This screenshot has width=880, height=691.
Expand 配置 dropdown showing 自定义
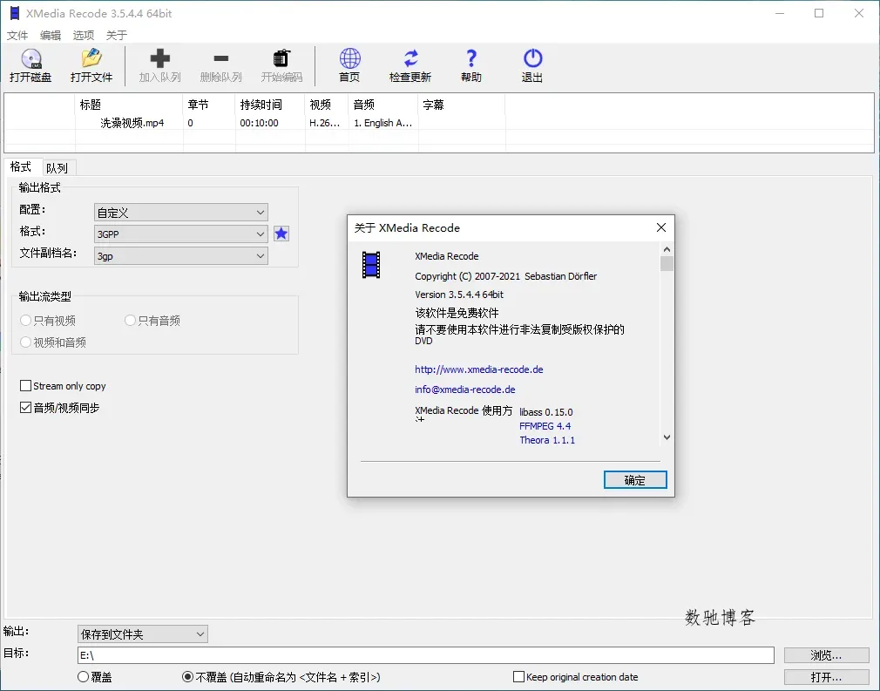click(x=180, y=213)
